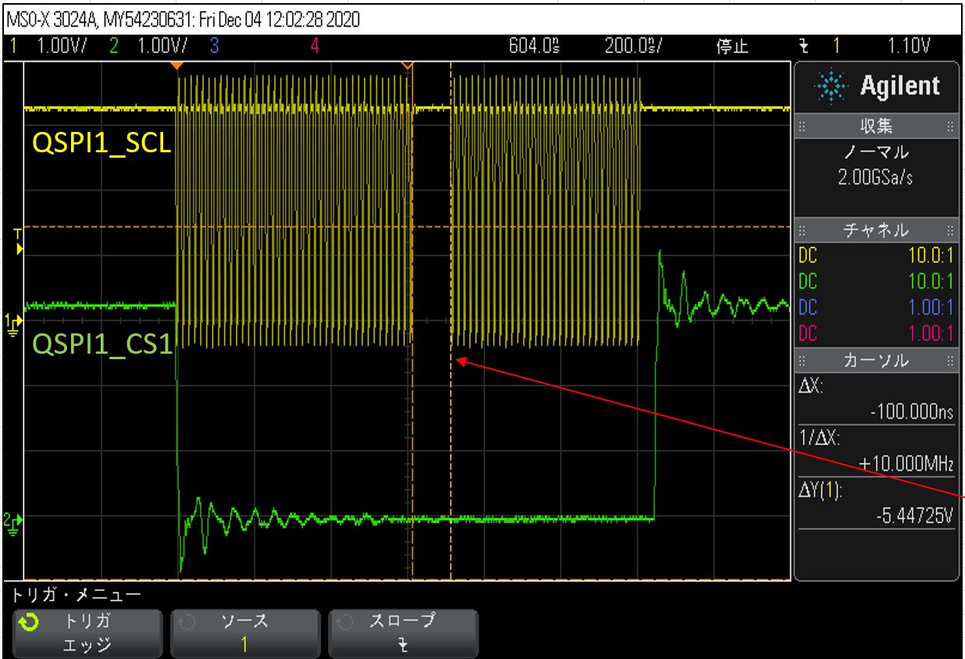Click the 停止 run status

pyautogui.click(x=732, y=47)
